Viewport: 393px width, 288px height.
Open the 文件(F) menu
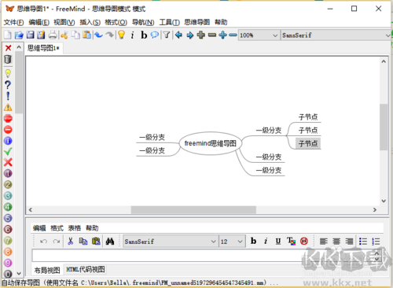[x=13, y=22]
